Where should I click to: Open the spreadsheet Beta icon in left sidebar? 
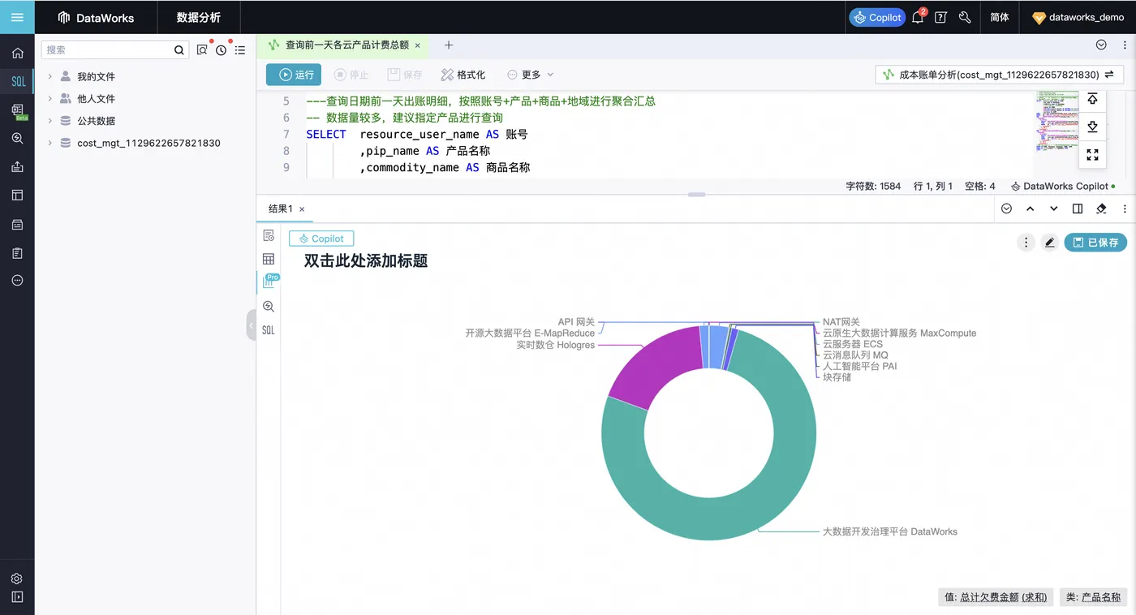point(17,110)
